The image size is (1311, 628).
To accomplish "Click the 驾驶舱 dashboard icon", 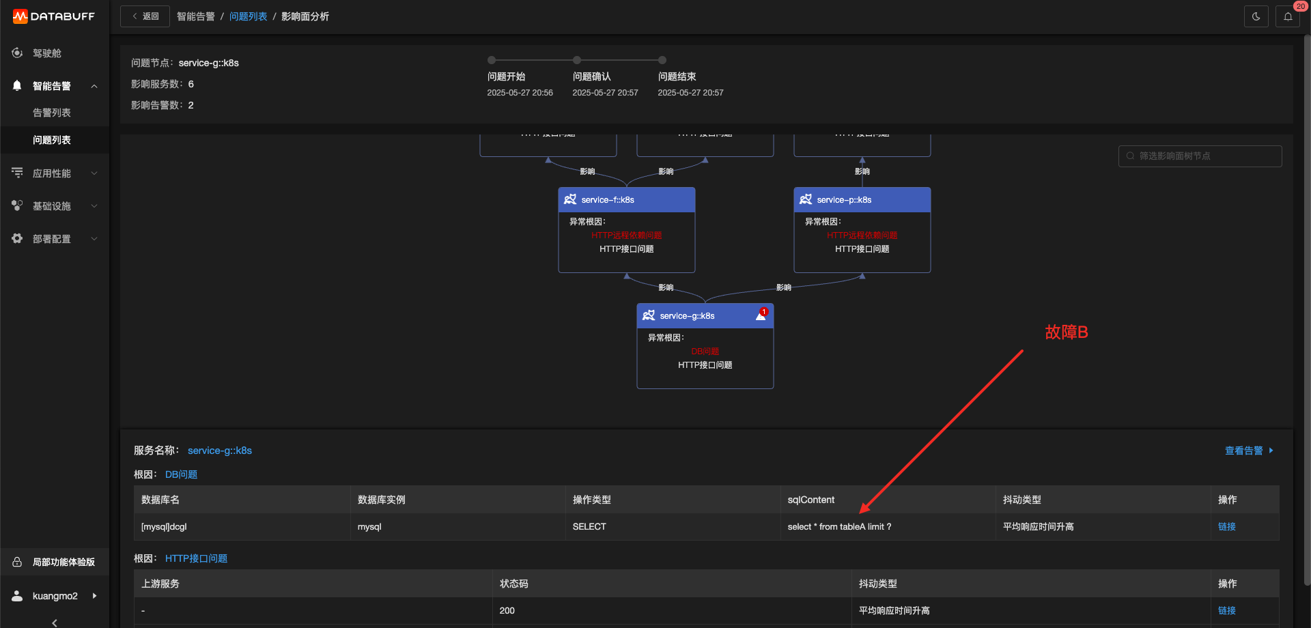I will 17,53.
